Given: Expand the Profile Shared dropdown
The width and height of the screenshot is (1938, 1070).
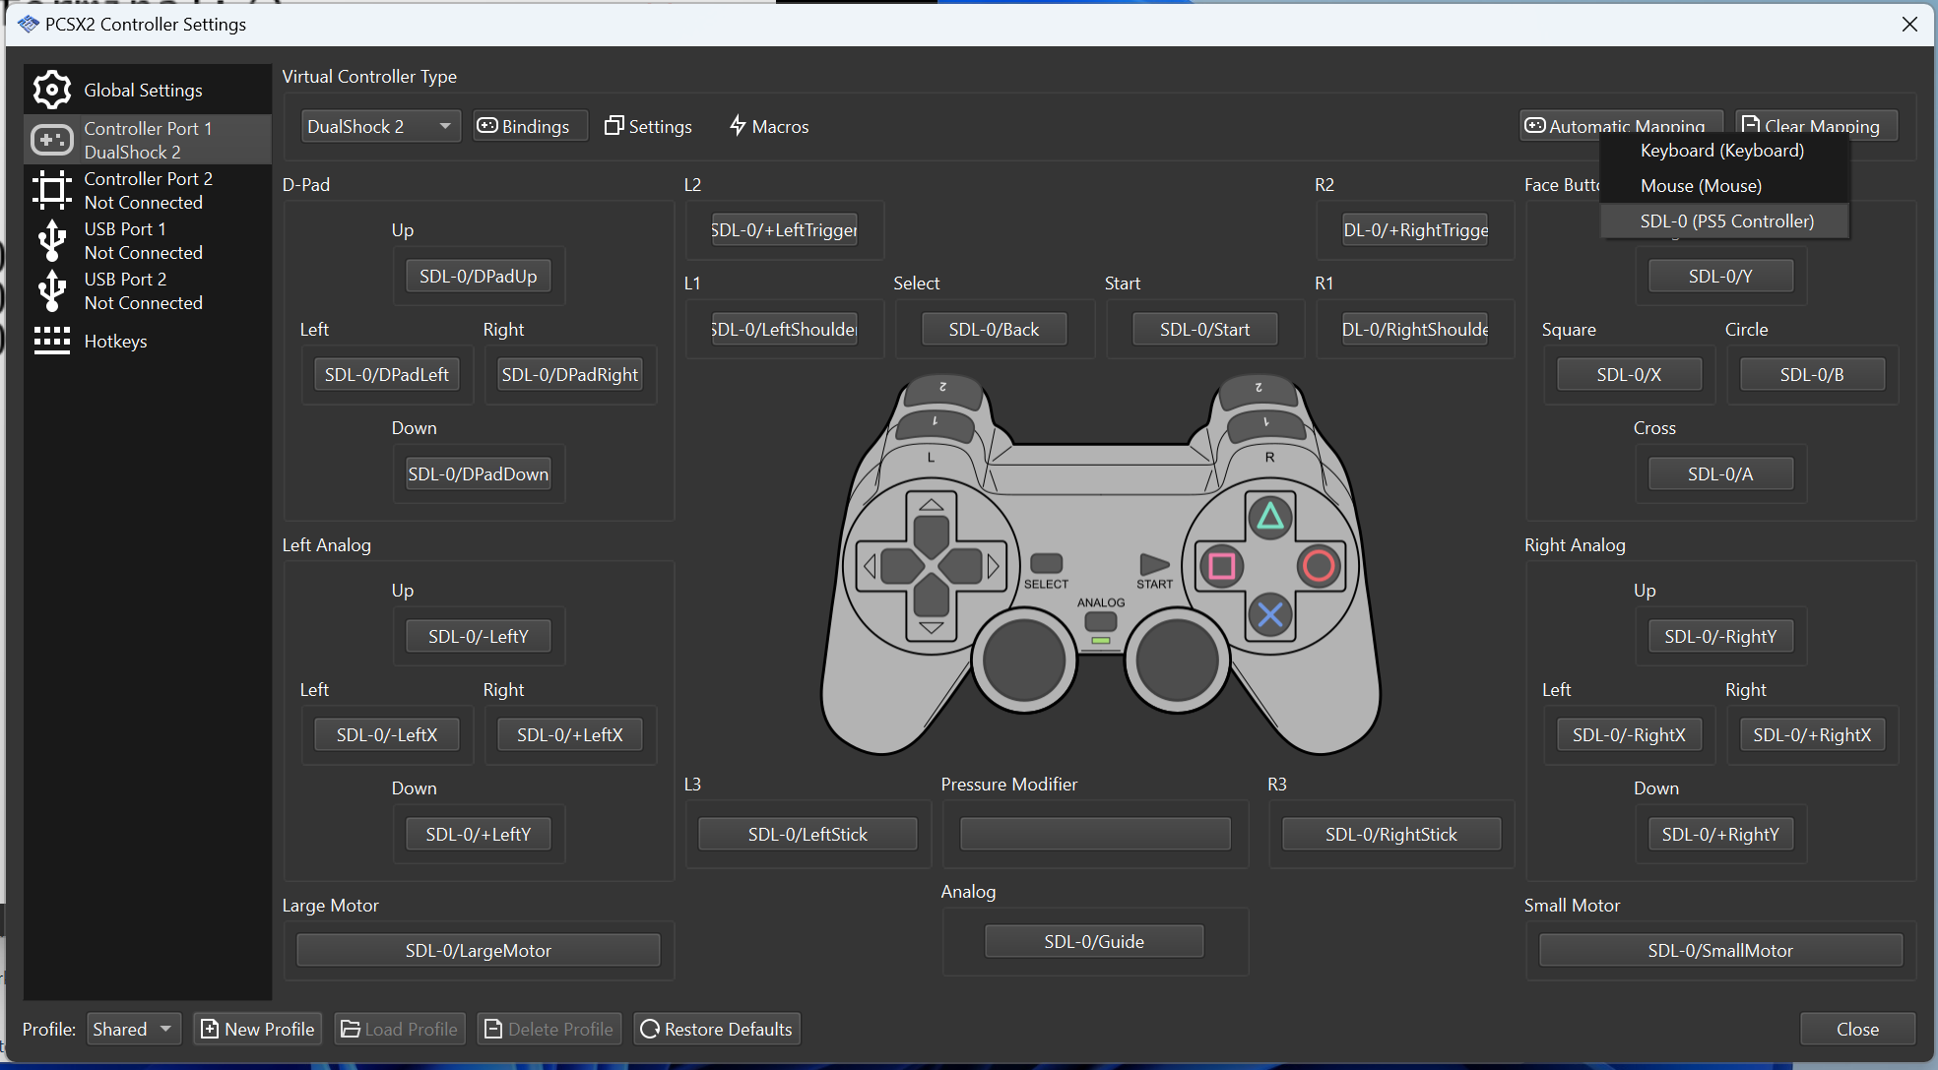Looking at the screenshot, I should pos(133,1028).
